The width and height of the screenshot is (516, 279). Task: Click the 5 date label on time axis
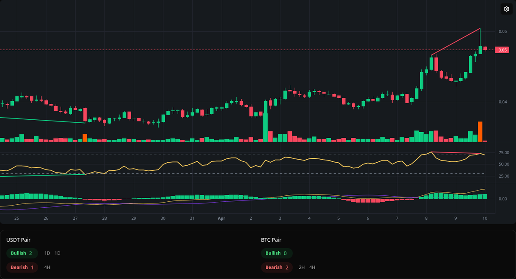(338, 218)
